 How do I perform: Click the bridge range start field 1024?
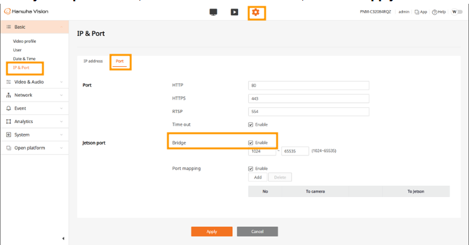click(262, 152)
